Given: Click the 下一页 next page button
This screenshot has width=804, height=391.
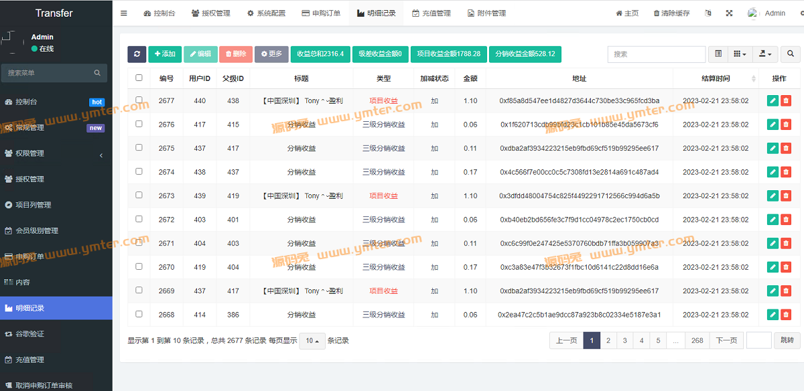Looking at the screenshot, I should (726, 341).
